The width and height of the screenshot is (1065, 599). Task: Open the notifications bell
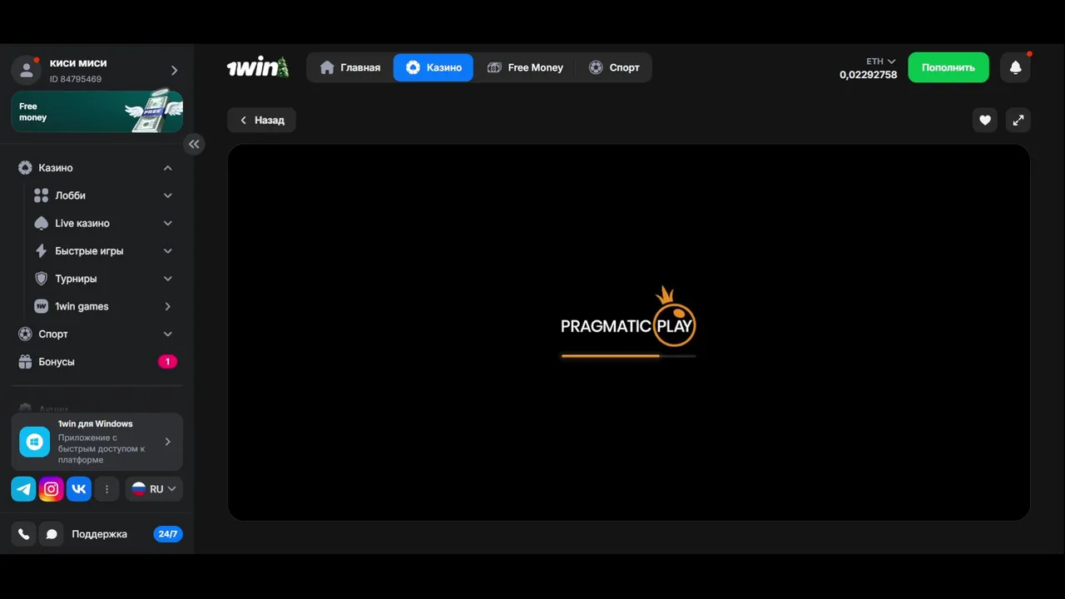(x=1015, y=67)
